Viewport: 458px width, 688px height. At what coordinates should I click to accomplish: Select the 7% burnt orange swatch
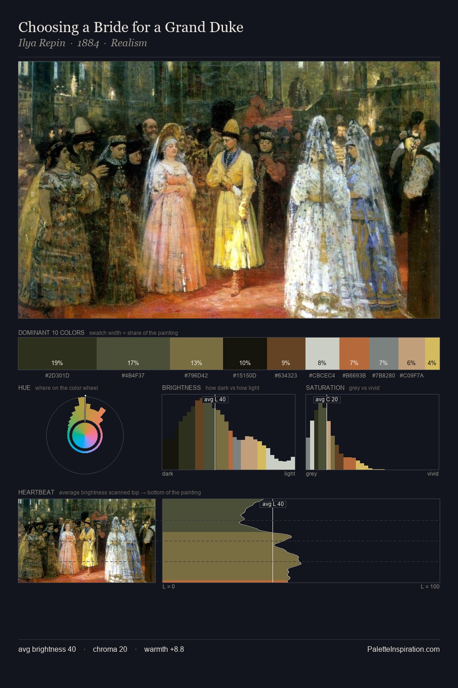354,354
